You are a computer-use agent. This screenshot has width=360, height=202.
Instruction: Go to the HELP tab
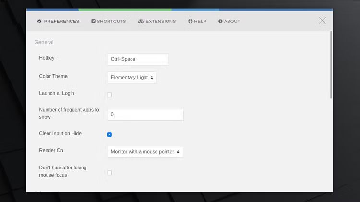(200, 21)
